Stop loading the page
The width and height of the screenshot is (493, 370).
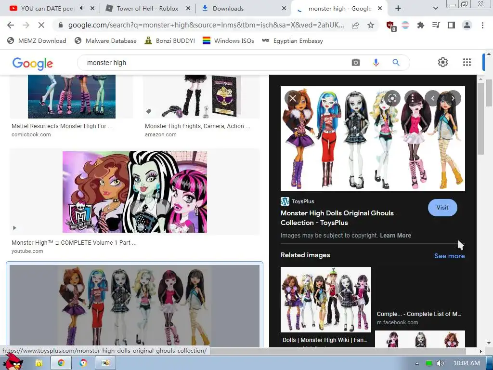click(41, 25)
